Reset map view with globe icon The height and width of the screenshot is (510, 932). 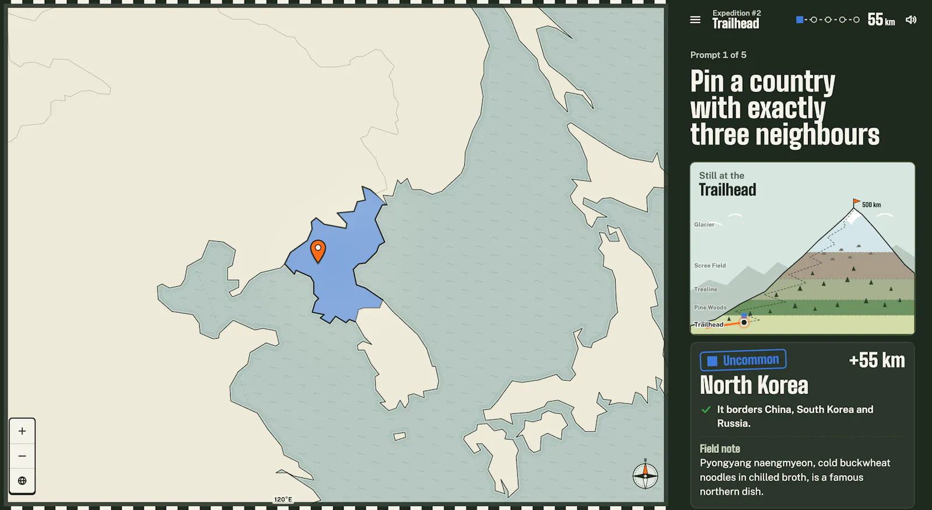pos(22,481)
